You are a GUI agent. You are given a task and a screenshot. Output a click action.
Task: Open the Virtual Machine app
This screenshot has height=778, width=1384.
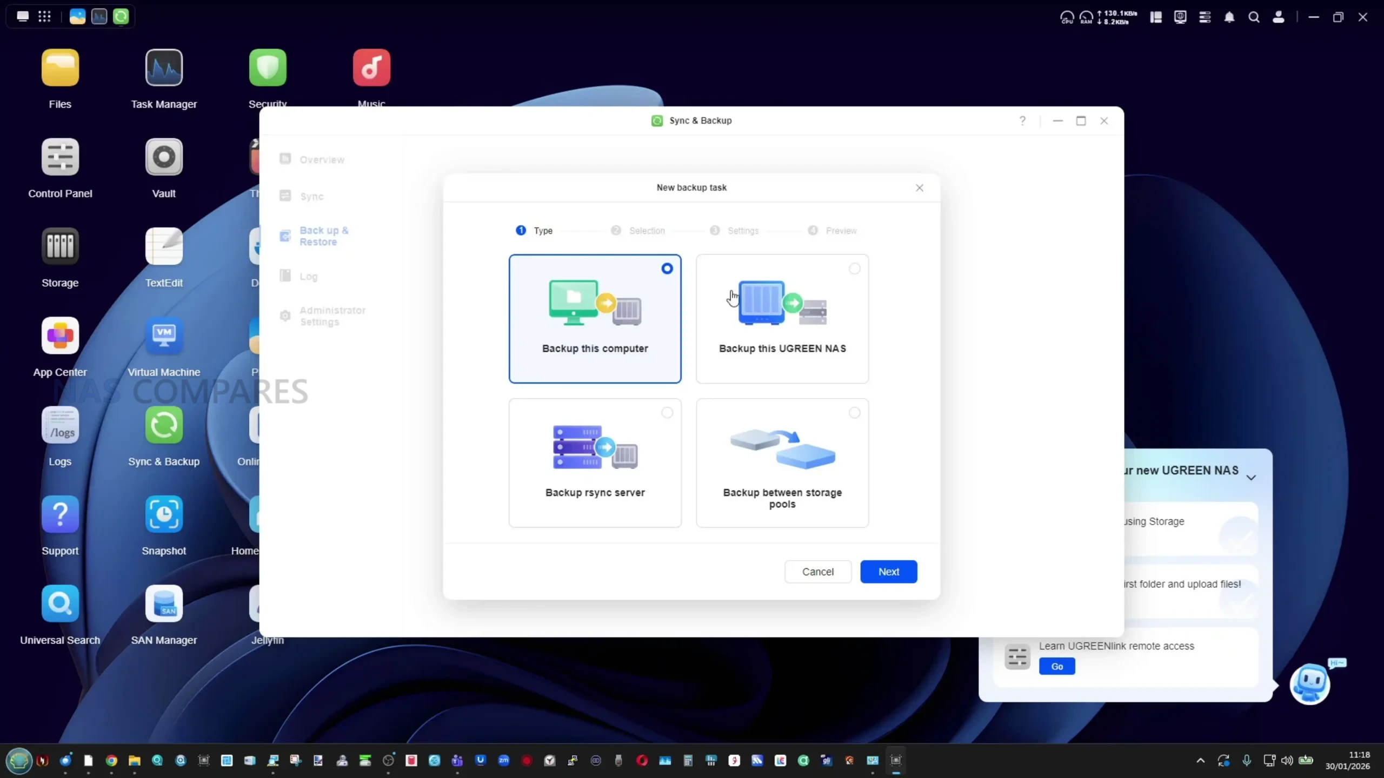[164, 336]
